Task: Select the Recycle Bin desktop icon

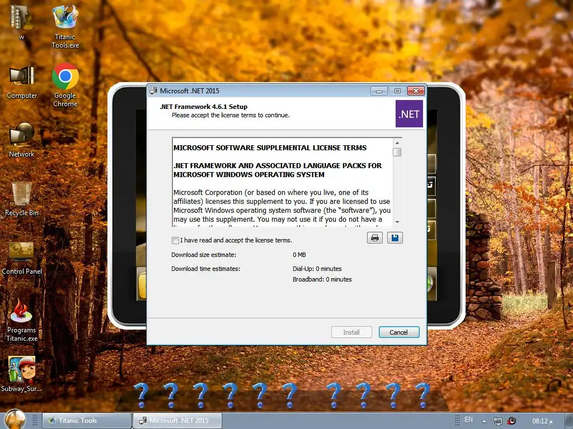Action: (22, 199)
